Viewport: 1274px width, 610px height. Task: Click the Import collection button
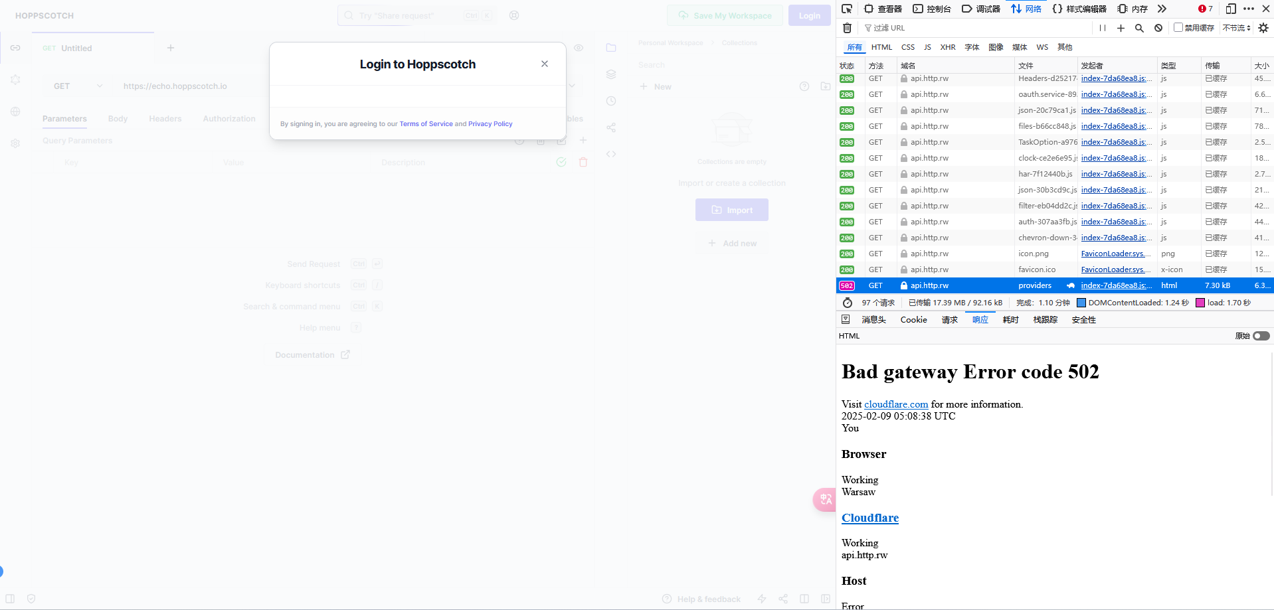coord(732,210)
